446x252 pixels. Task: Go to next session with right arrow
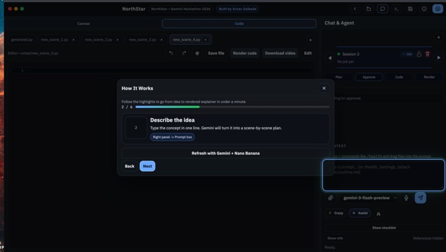439,57
